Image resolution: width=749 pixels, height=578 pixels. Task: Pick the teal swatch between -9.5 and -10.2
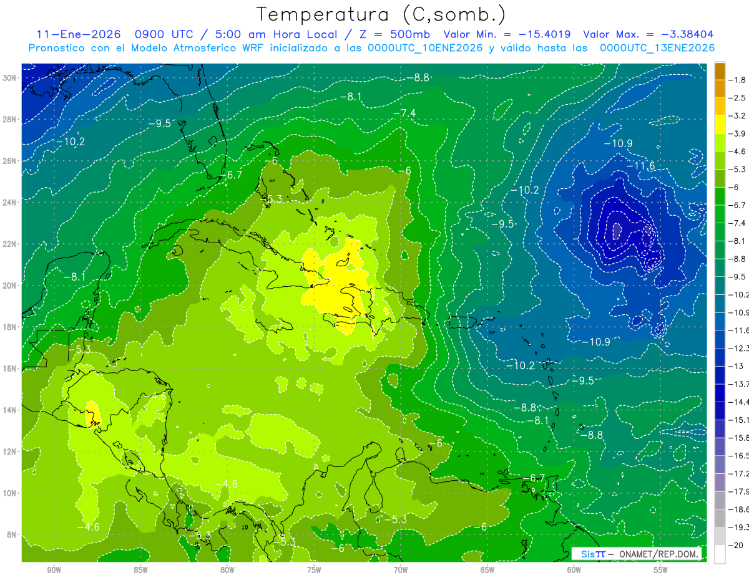pyautogui.click(x=720, y=286)
